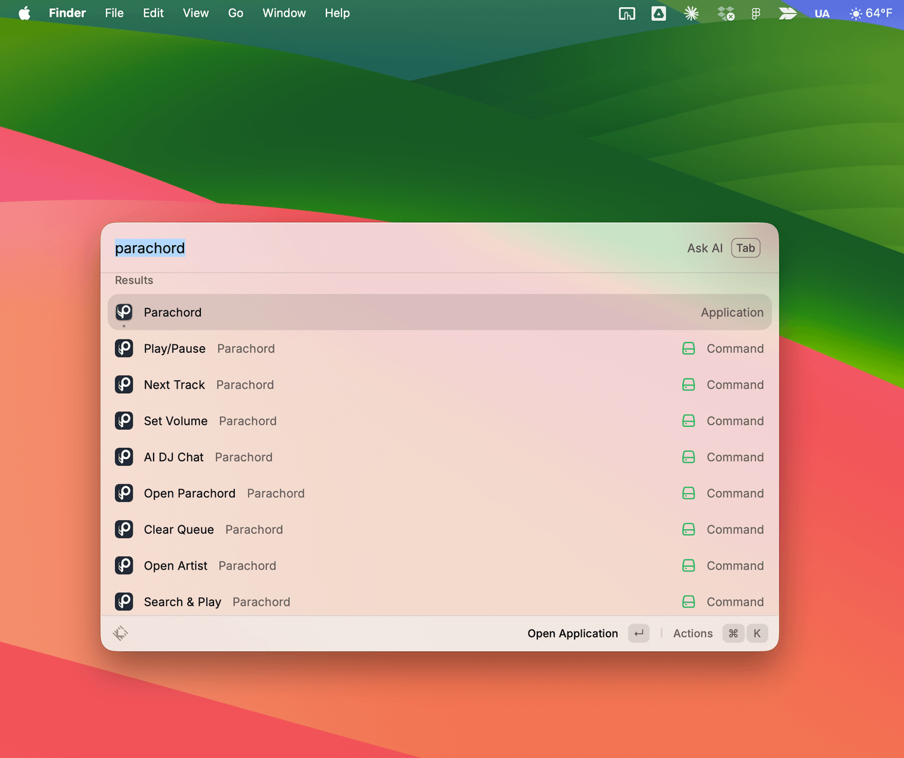Select the Next Track command row
904x758 pixels.
[x=175, y=385]
